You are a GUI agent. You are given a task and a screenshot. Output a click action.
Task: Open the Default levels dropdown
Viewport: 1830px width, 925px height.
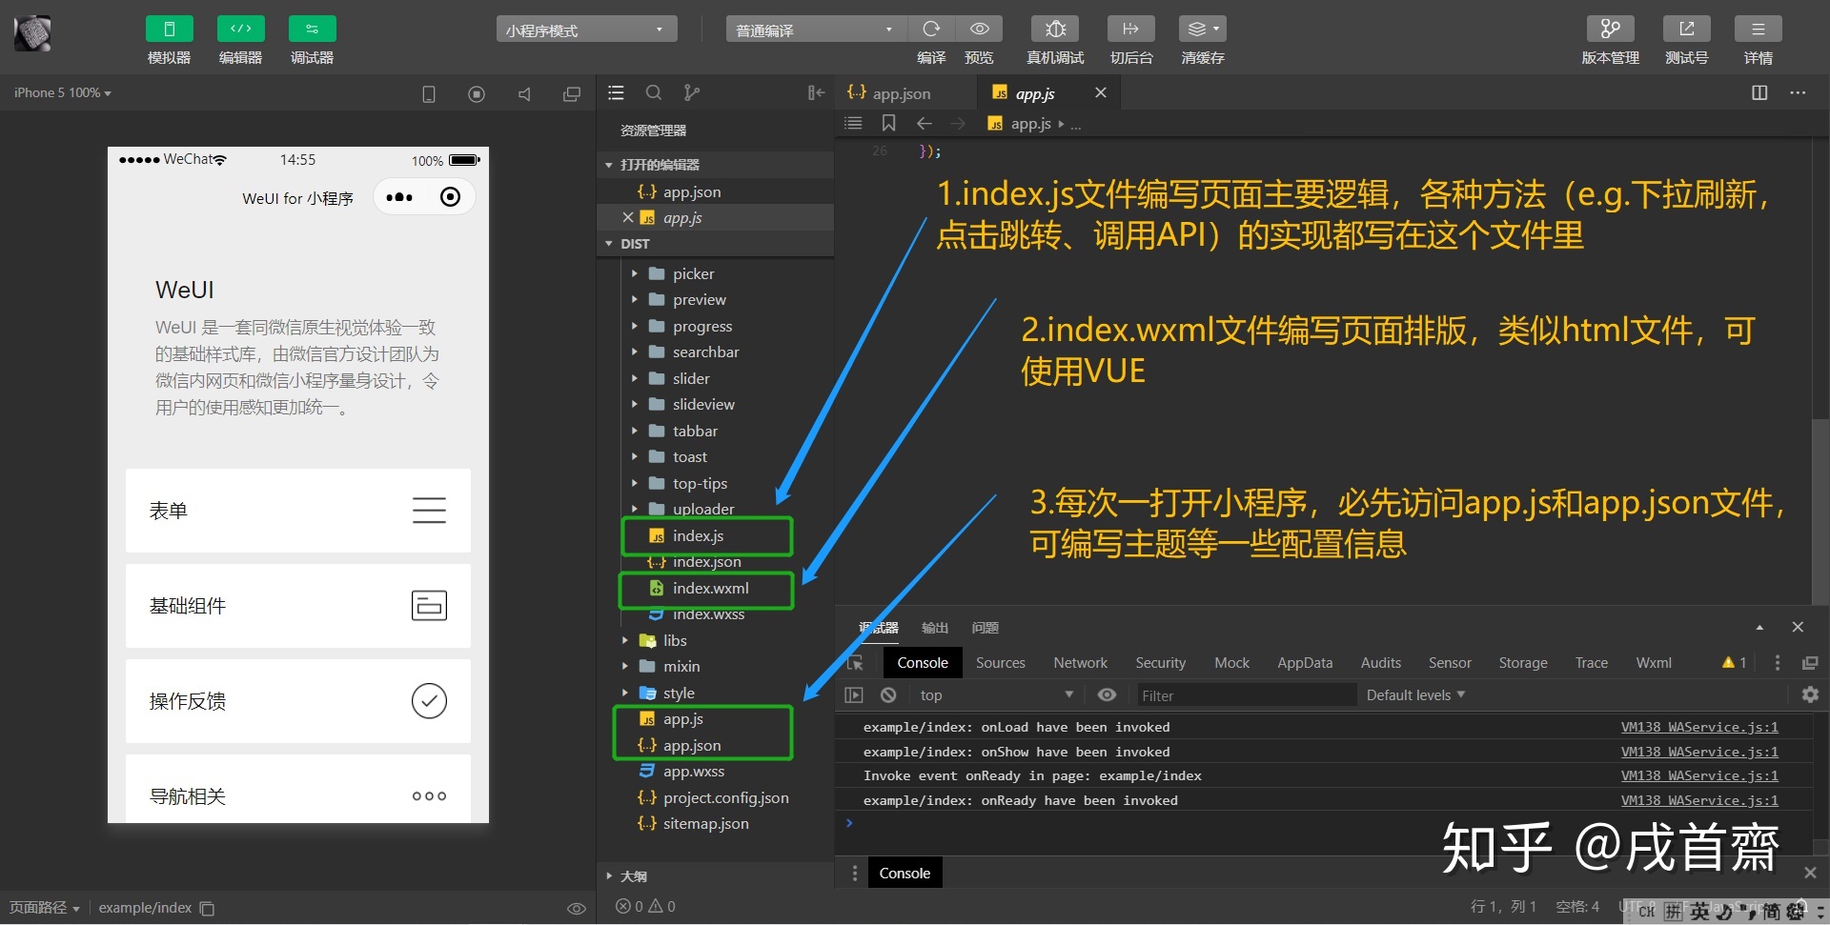[x=1415, y=694]
